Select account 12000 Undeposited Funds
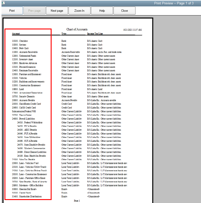 24,56
